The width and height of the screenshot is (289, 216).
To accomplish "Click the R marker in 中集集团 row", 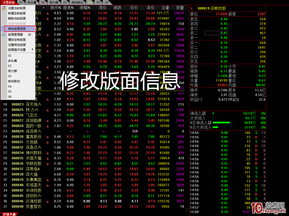I will pyautogui.click(x=48, y=180).
